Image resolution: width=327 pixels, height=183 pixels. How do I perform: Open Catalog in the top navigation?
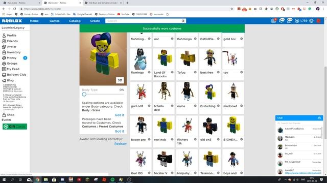(x=75, y=21)
